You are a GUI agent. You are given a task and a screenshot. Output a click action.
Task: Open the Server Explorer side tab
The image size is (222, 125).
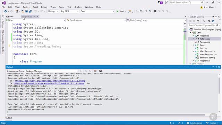pos(3,22)
